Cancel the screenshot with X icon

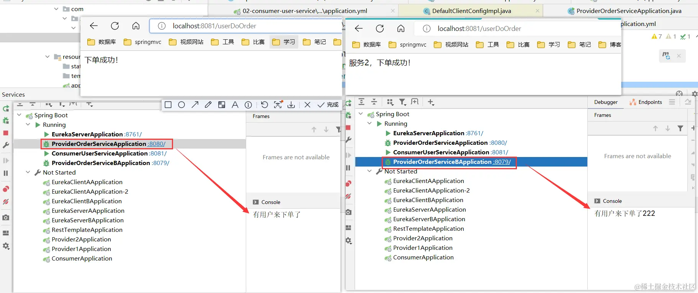pyautogui.click(x=307, y=105)
